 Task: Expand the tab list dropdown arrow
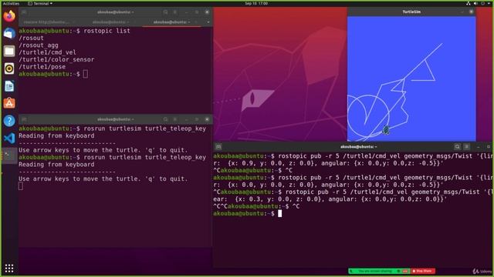(208, 22)
